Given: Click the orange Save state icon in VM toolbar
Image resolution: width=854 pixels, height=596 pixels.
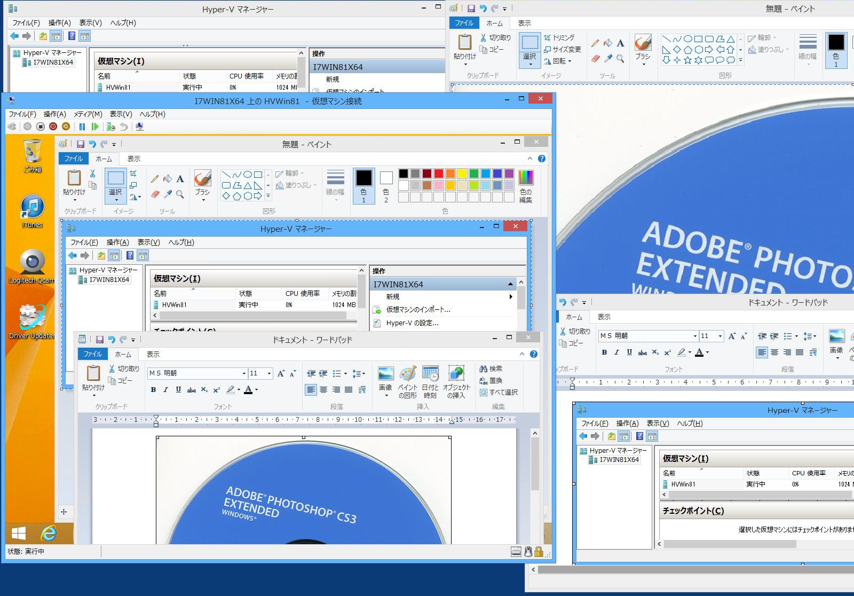Looking at the screenshot, I should [66, 127].
